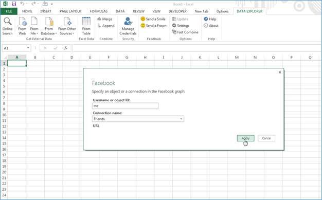Viewport: 322px width, 200px height.
Task: Select row 3 header
Action: 4,75
